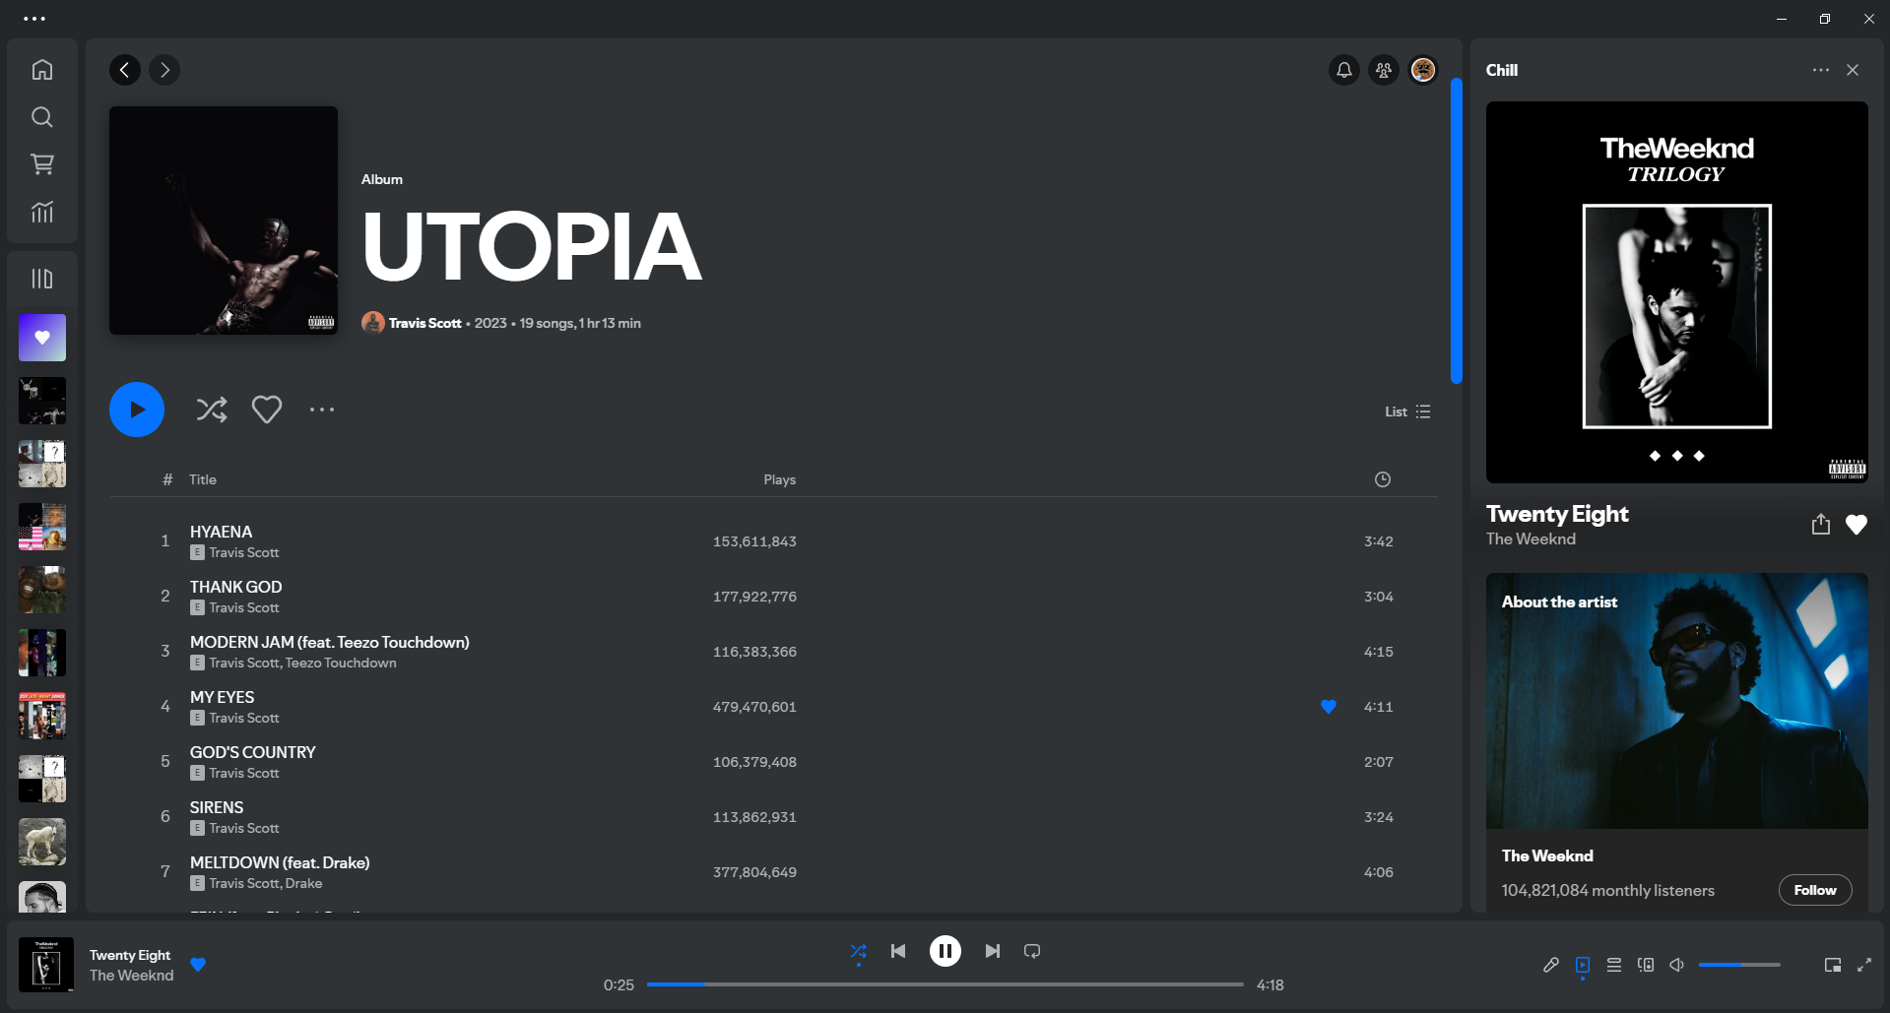
Task: Toggle album shuffle next to play button
Action: pyautogui.click(x=212, y=410)
